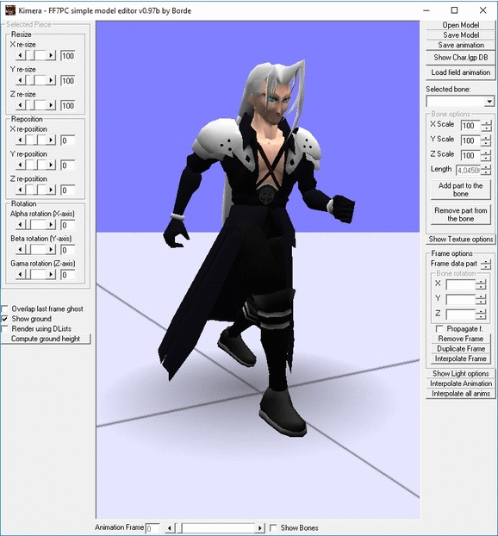Click Remove part from the bone
The image size is (498, 536).
[460, 215]
